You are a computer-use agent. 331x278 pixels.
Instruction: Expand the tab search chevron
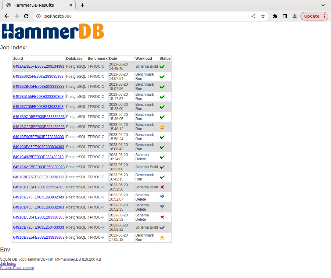[323, 5]
